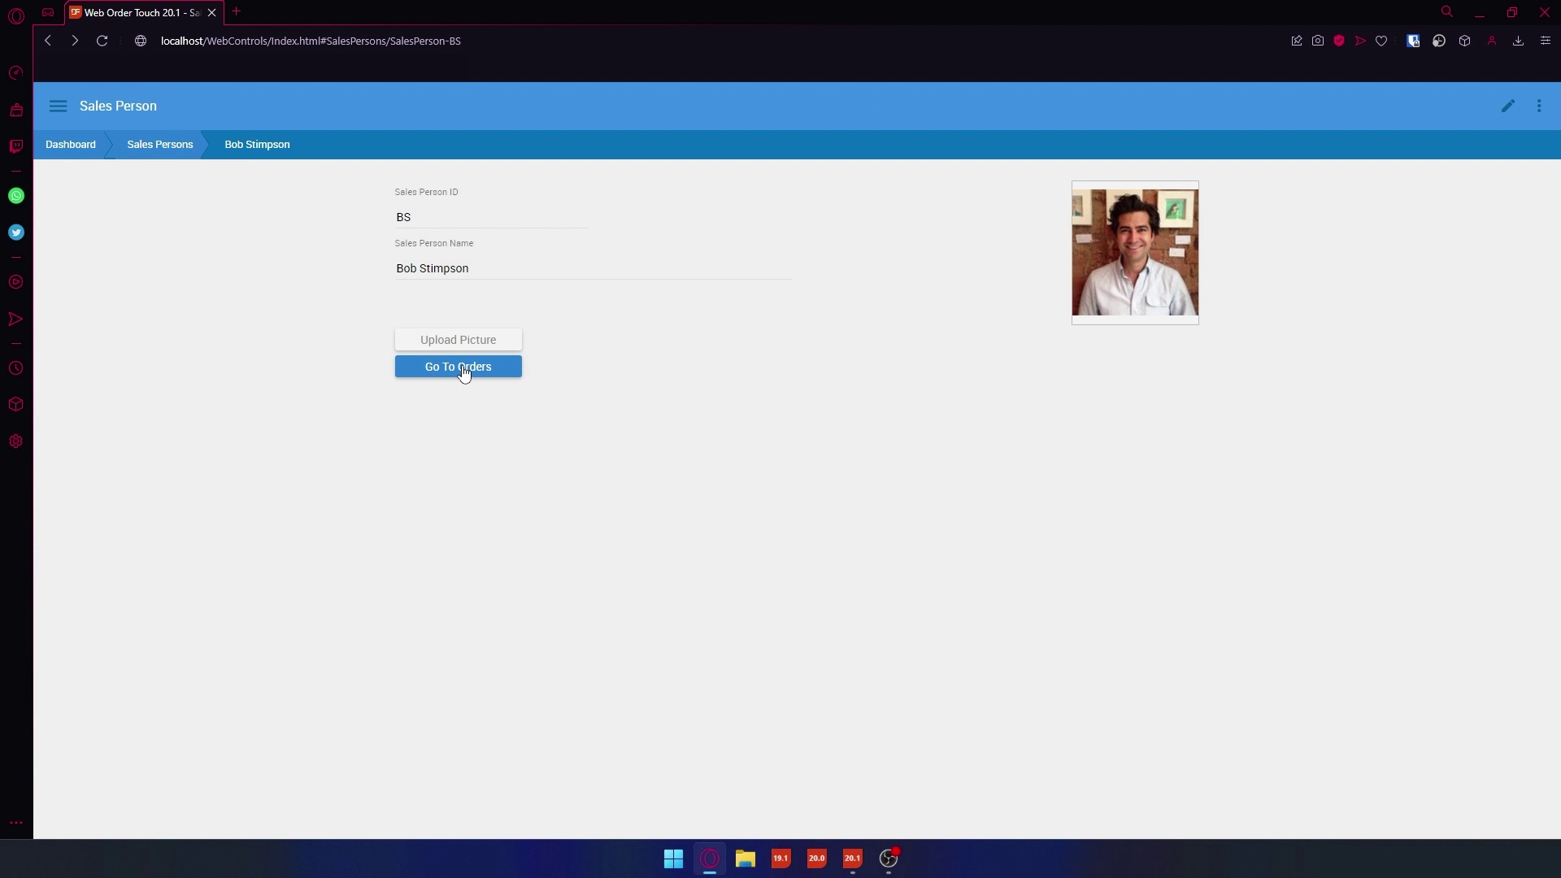
Task: Click the red ad blocker shield icon
Action: click(x=1339, y=41)
